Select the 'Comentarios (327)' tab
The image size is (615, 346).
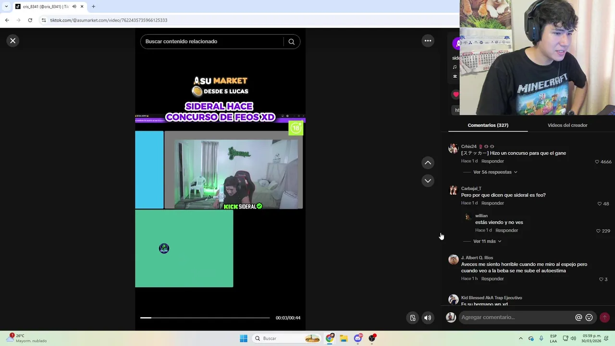(x=488, y=125)
